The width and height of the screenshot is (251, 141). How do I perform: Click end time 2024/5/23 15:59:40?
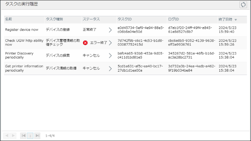point(227,30)
